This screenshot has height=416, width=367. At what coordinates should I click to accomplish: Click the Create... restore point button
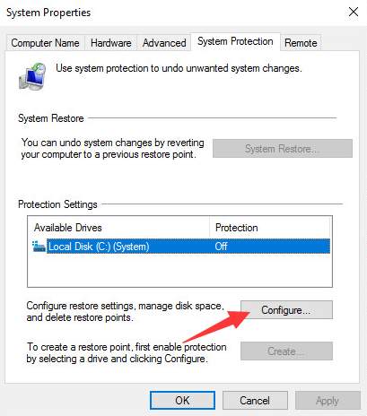[x=286, y=351]
